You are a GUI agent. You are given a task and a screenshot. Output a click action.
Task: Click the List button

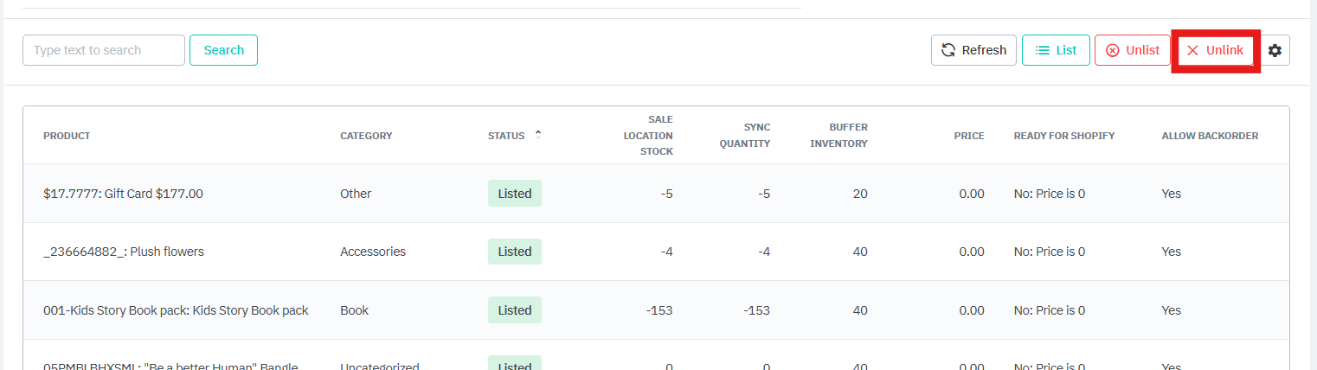click(x=1056, y=50)
